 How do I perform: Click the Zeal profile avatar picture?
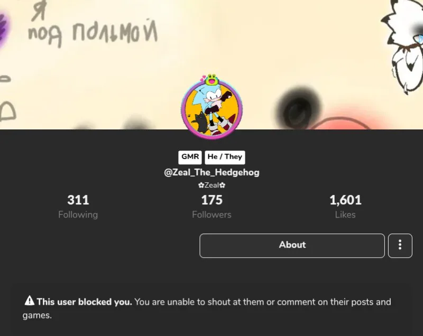pyautogui.click(x=212, y=110)
